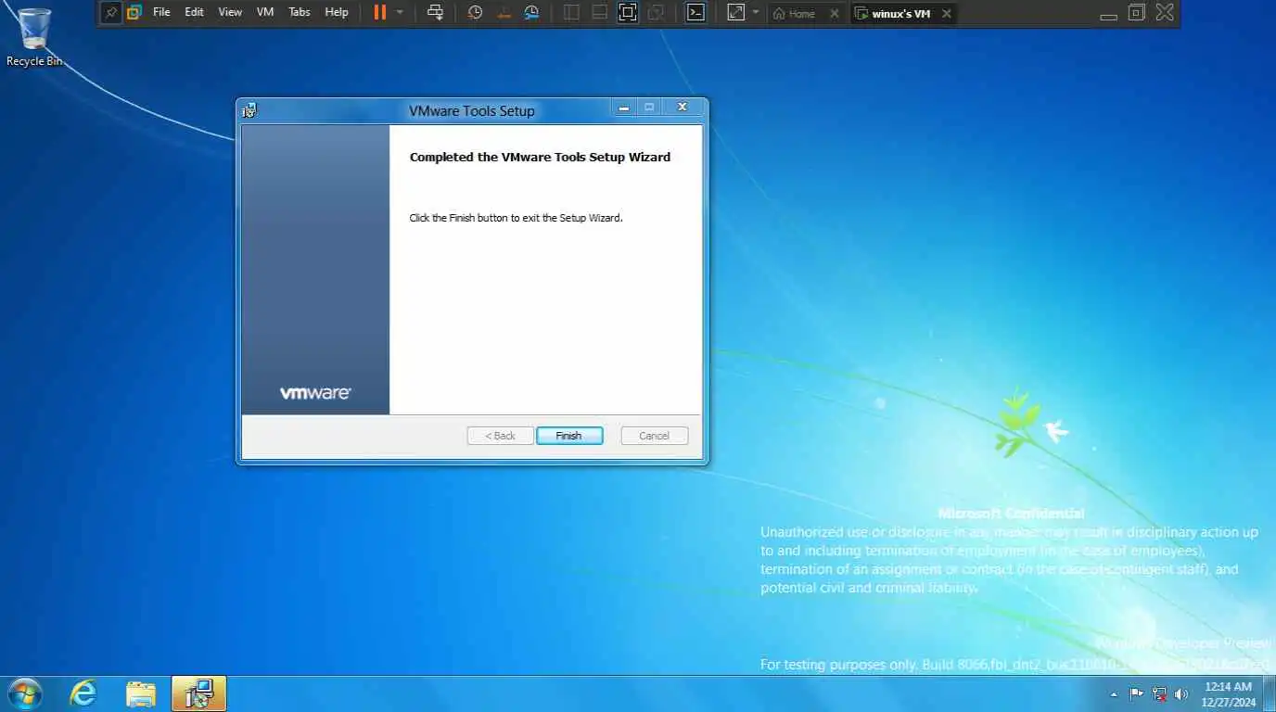Click Finish to exit the Setup Wizard
Screen dimensions: 1276x712
pos(569,436)
